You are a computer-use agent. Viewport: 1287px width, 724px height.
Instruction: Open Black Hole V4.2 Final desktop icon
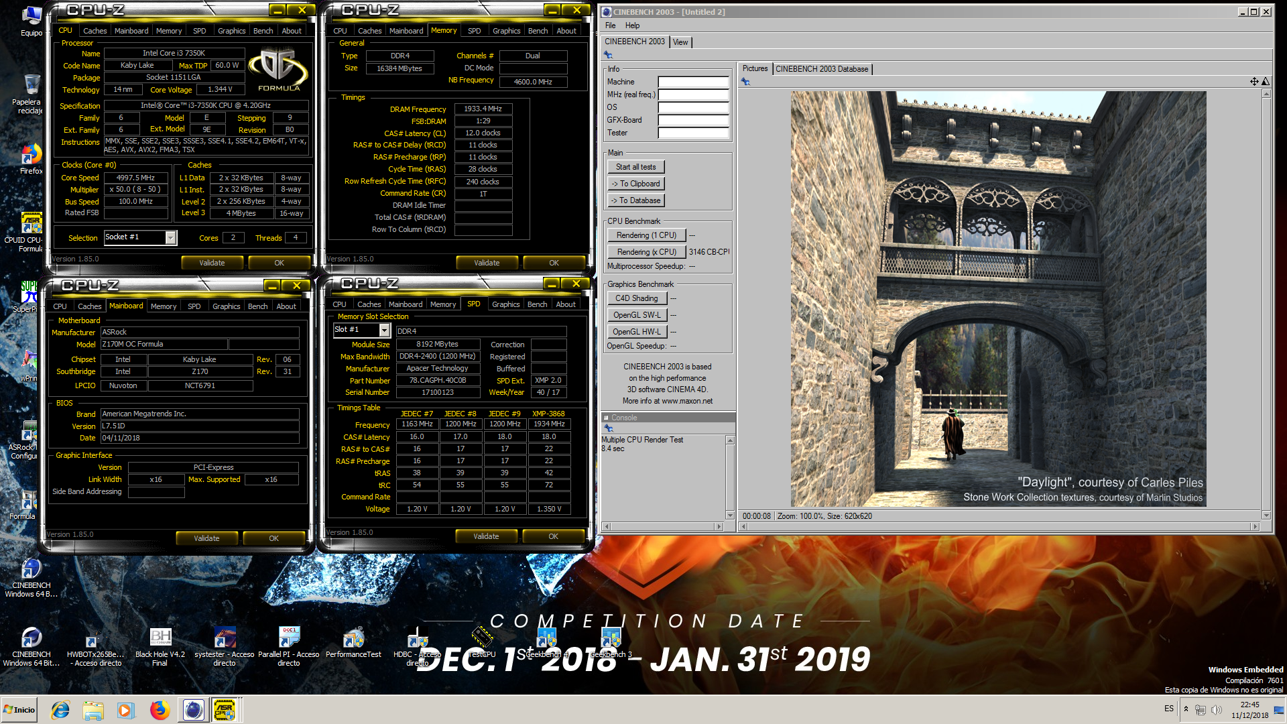[160, 647]
